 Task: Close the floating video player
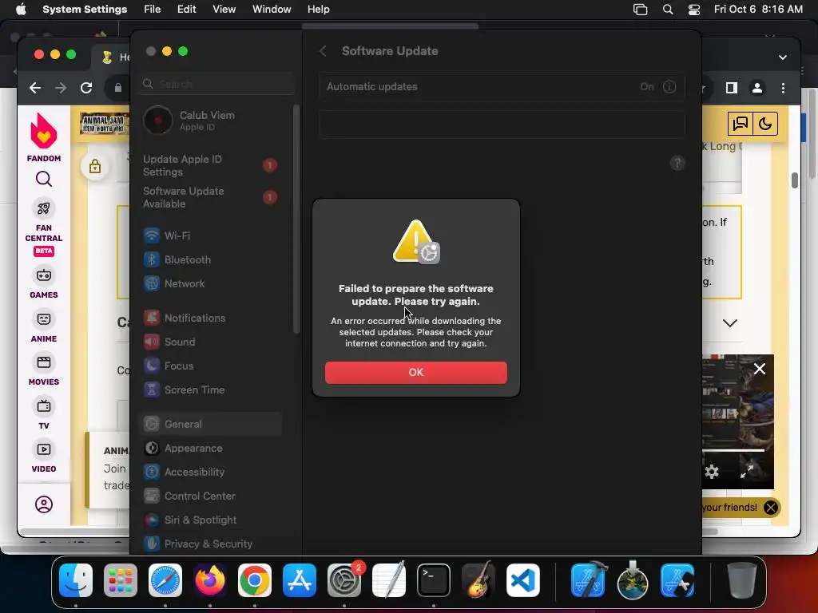pyautogui.click(x=760, y=369)
